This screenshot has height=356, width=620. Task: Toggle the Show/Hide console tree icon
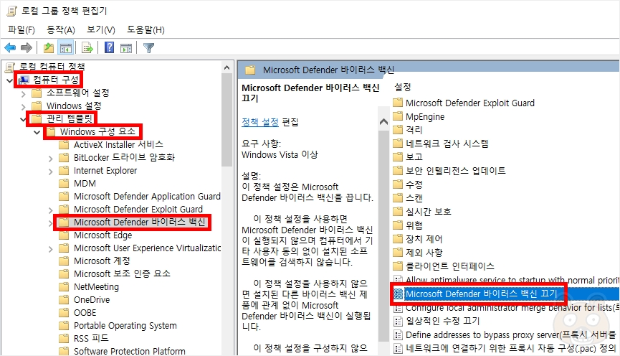tap(66, 48)
